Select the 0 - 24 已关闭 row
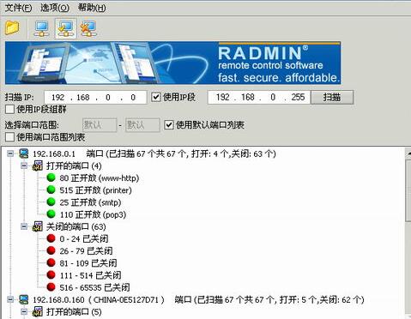 click(x=84, y=238)
